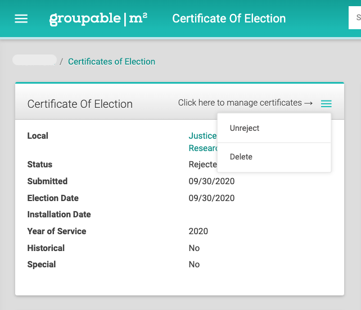
Task: Click the Certificate Of Election header title
Action: (229, 19)
